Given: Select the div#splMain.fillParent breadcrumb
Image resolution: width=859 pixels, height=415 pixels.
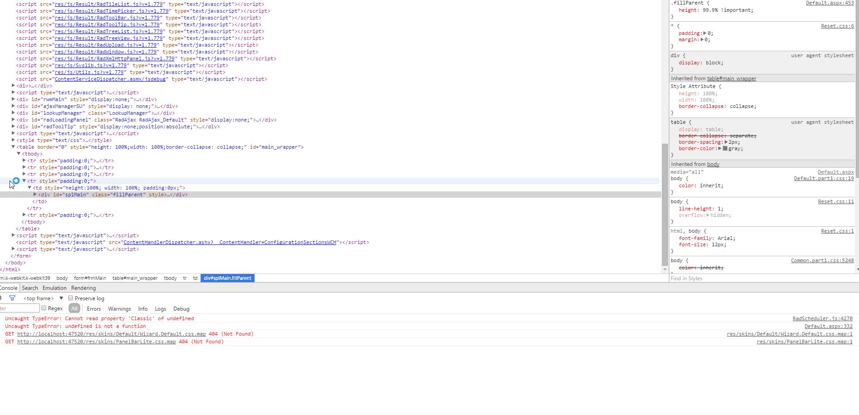Looking at the screenshot, I should (x=227, y=278).
